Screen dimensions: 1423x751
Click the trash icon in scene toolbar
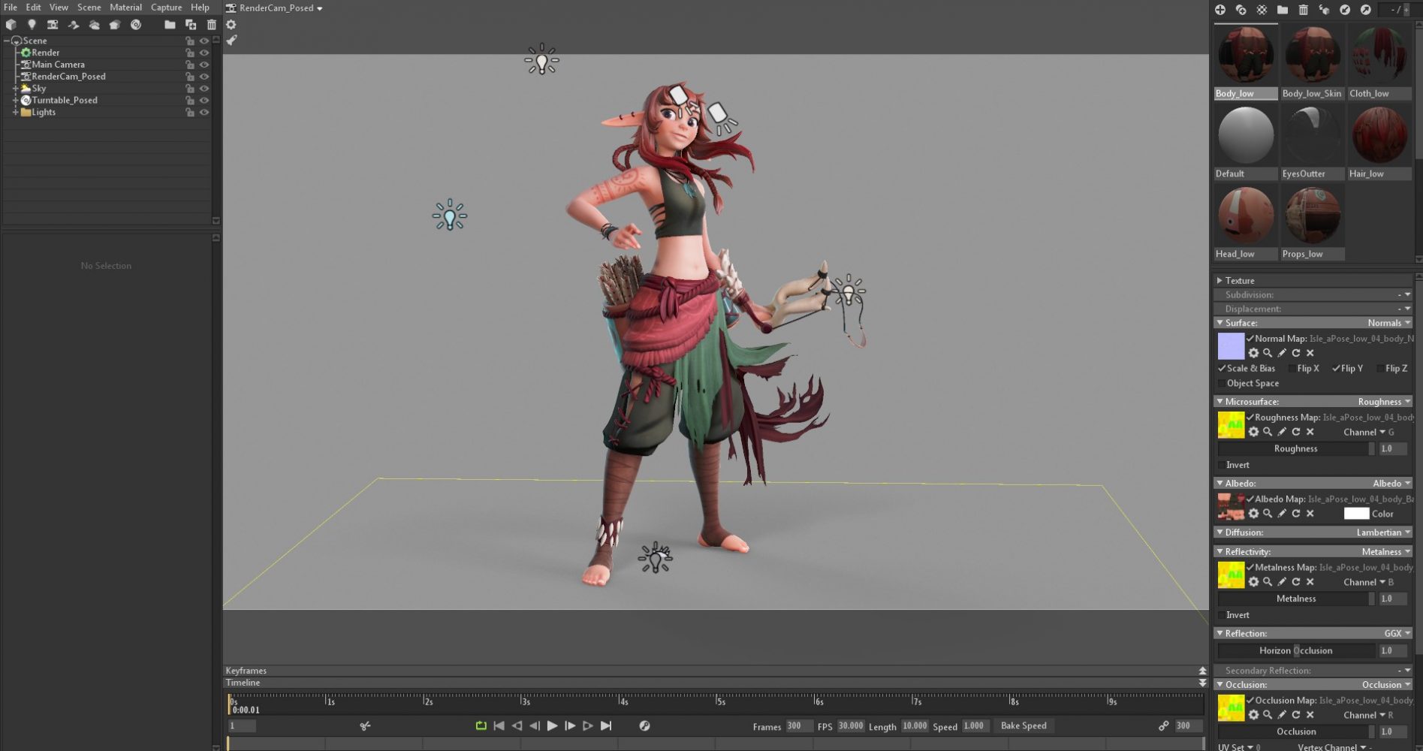click(212, 25)
